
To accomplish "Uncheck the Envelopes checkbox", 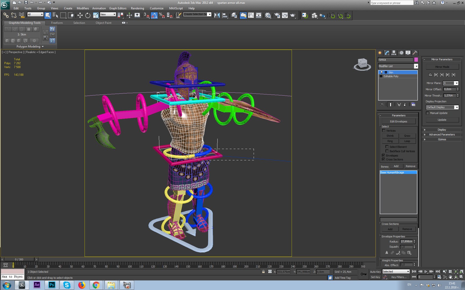I will (384, 155).
